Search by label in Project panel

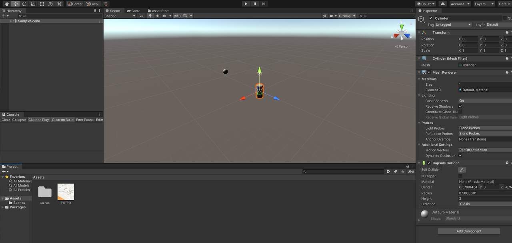396,172
